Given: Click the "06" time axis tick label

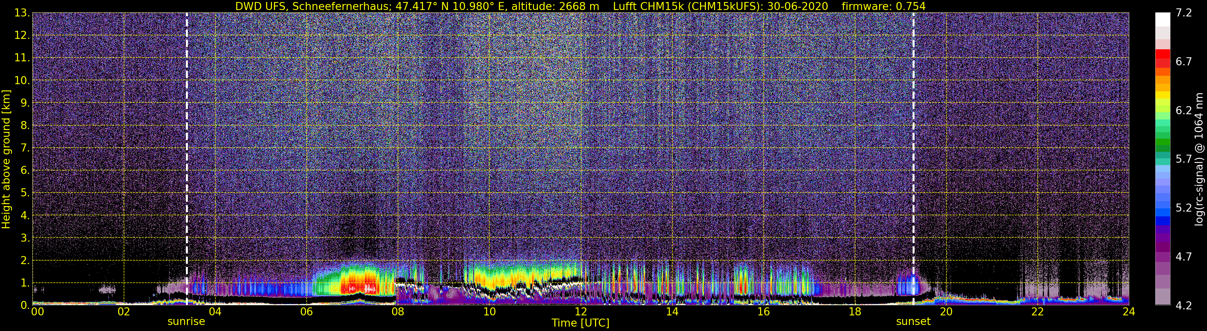Looking at the screenshot, I should point(306,312).
